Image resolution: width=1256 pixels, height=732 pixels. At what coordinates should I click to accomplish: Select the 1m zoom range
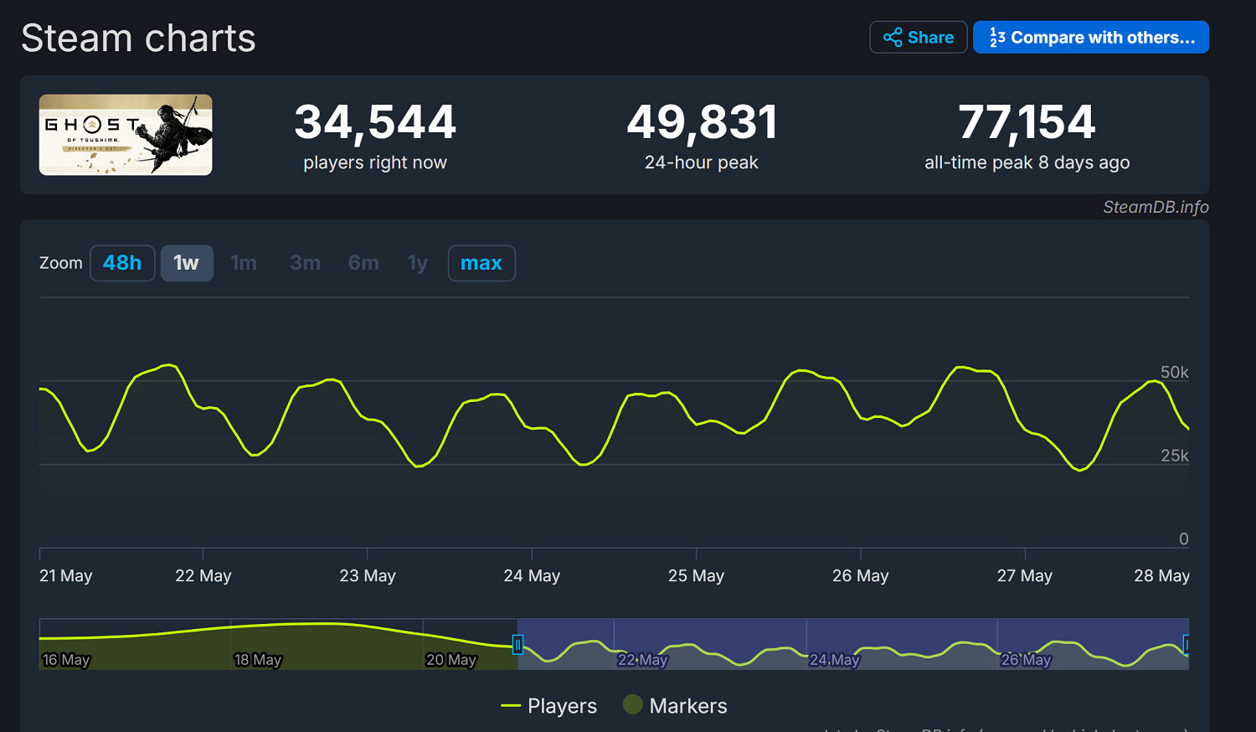(x=244, y=262)
